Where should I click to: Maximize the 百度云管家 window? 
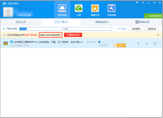(x=154, y=3)
